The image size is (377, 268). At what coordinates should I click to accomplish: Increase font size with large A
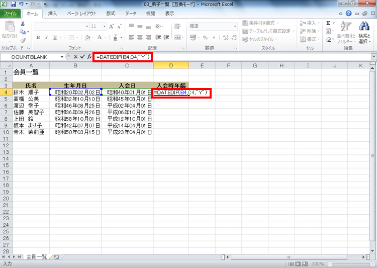coord(111,26)
